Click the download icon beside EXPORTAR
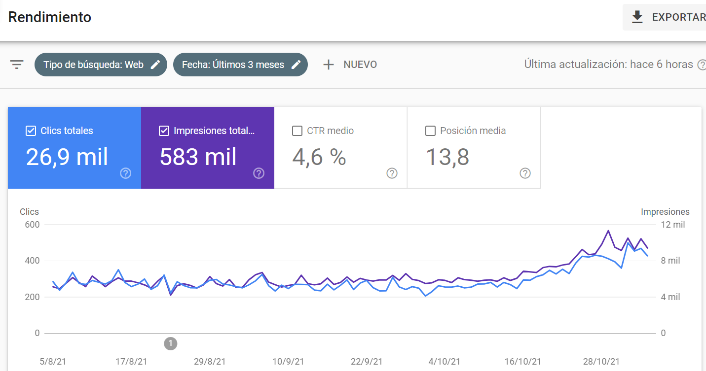 pyautogui.click(x=637, y=17)
